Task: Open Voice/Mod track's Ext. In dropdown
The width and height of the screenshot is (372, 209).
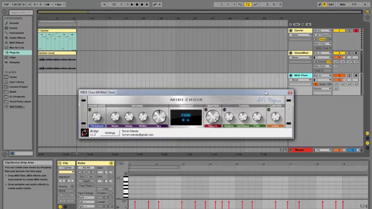Action: tap(322, 53)
